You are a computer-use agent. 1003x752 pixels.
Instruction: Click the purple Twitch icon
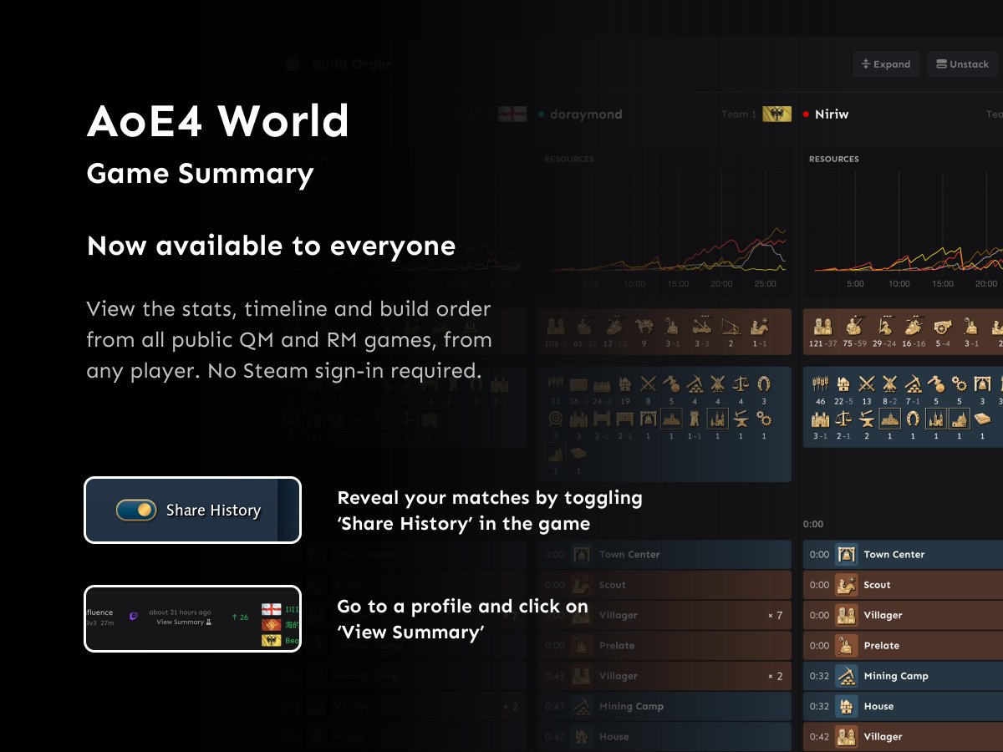[x=134, y=617]
